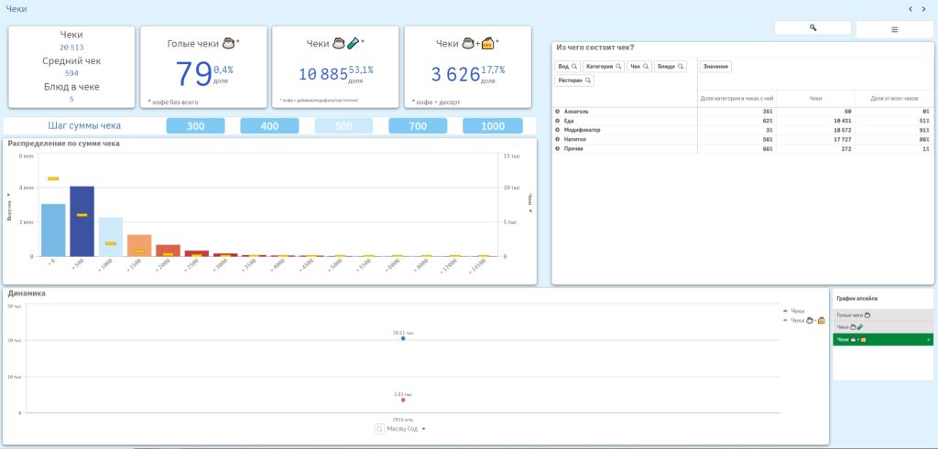Open the hamburger menu button
The width and height of the screenshot is (938, 449).
(x=894, y=29)
